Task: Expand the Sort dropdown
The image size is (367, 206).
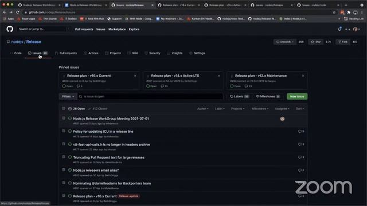Action: coord(300,109)
